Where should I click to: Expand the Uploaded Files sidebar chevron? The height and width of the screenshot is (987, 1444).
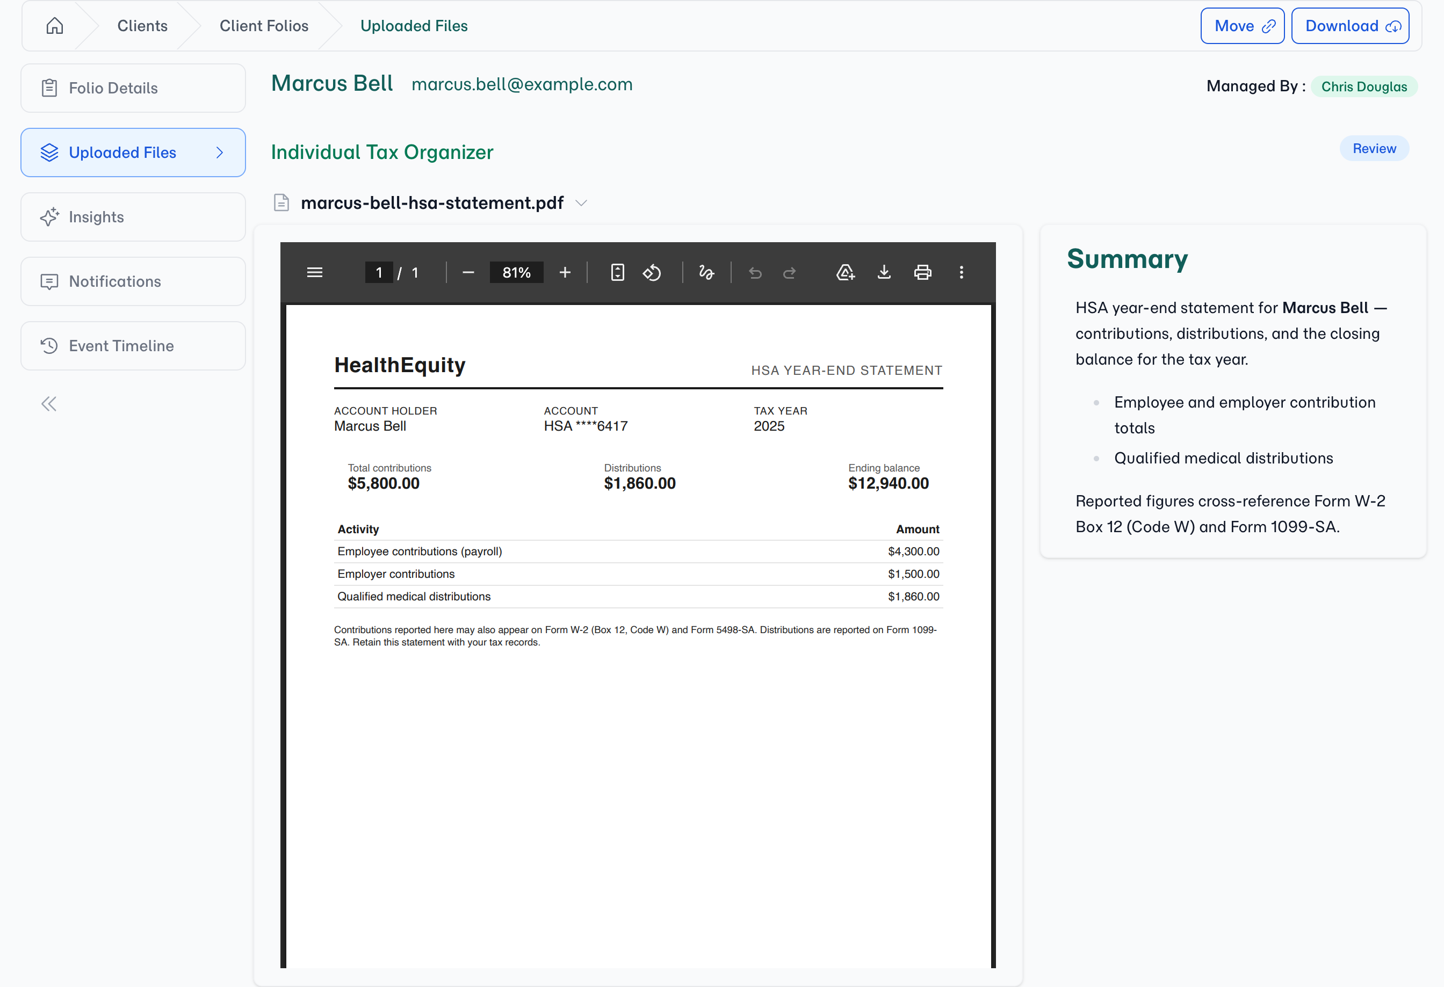(219, 153)
